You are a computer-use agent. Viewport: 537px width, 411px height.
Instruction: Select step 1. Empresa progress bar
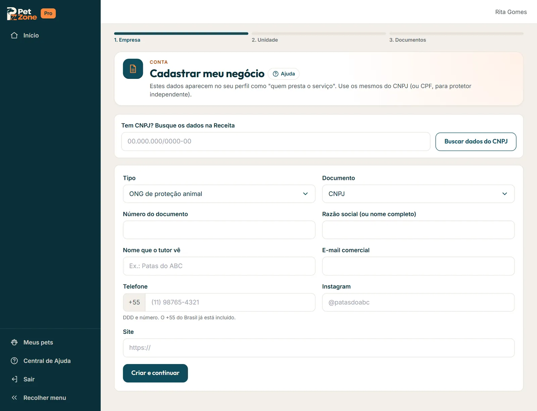(181, 34)
